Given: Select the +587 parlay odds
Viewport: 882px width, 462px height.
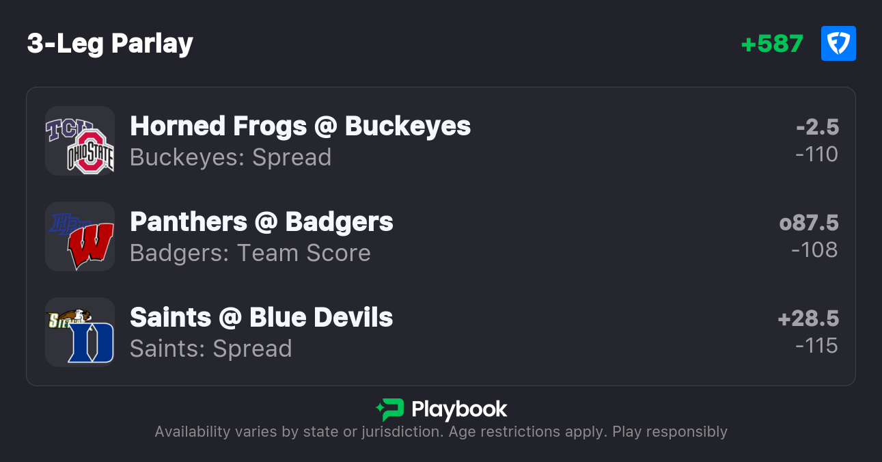Looking at the screenshot, I should pyautogui.click(x=772, y=44).
